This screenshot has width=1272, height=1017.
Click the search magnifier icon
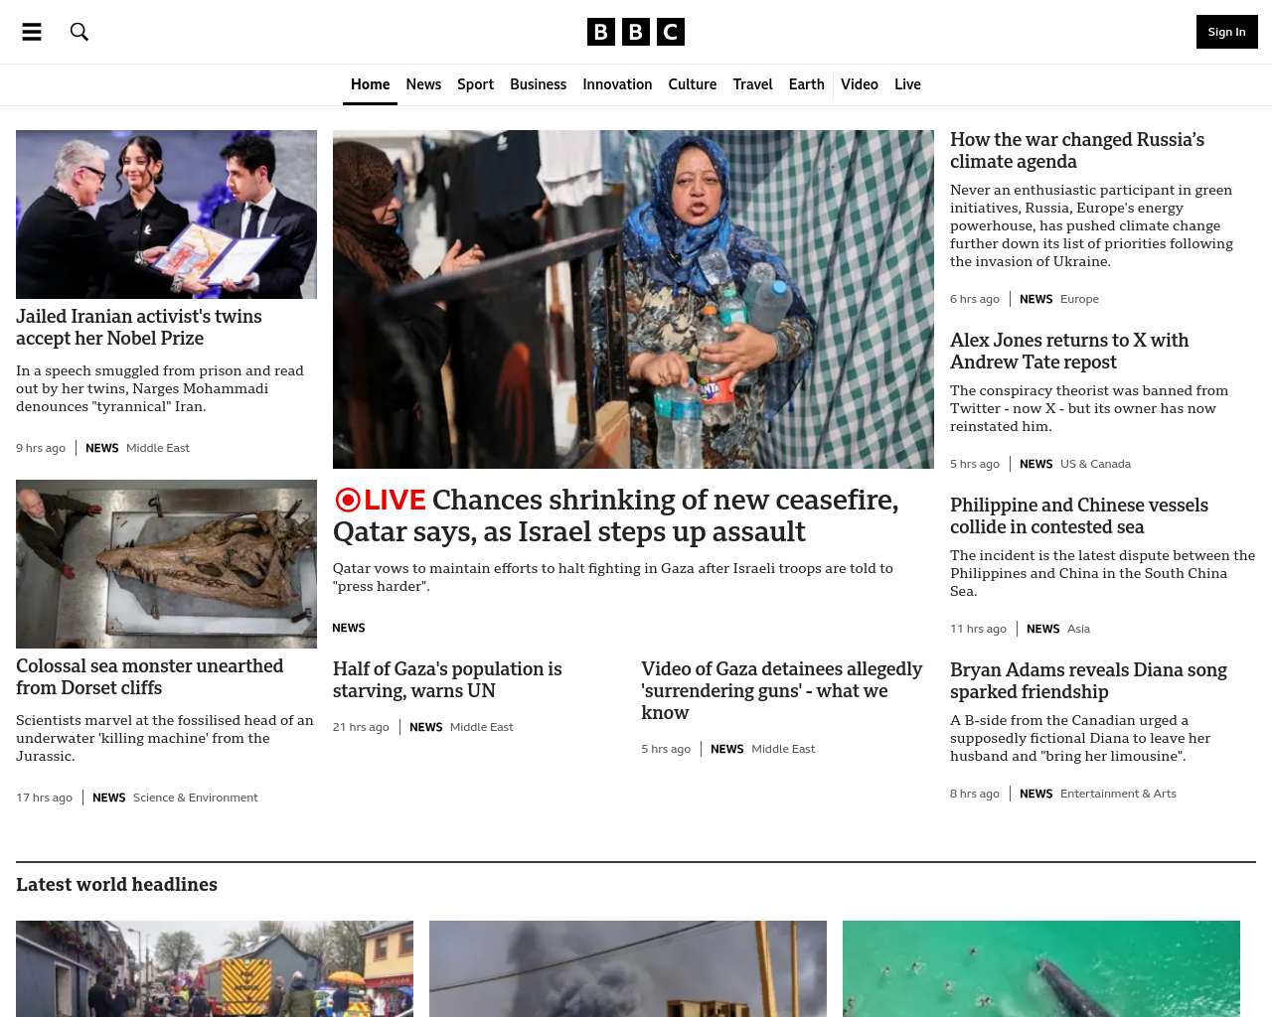click(79, 32)
